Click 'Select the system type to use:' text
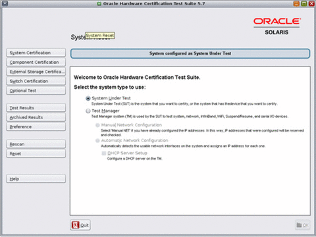 click(x=110, y=87)
